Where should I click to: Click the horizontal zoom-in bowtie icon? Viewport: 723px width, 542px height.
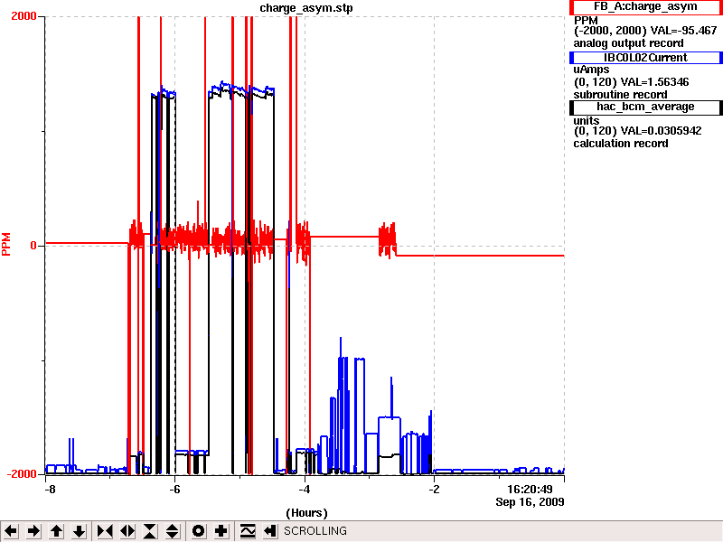click(105, 531)
